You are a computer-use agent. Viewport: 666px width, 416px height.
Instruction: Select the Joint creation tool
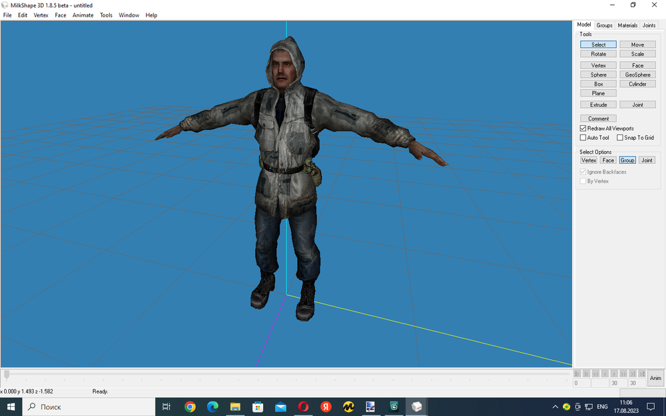637,104
